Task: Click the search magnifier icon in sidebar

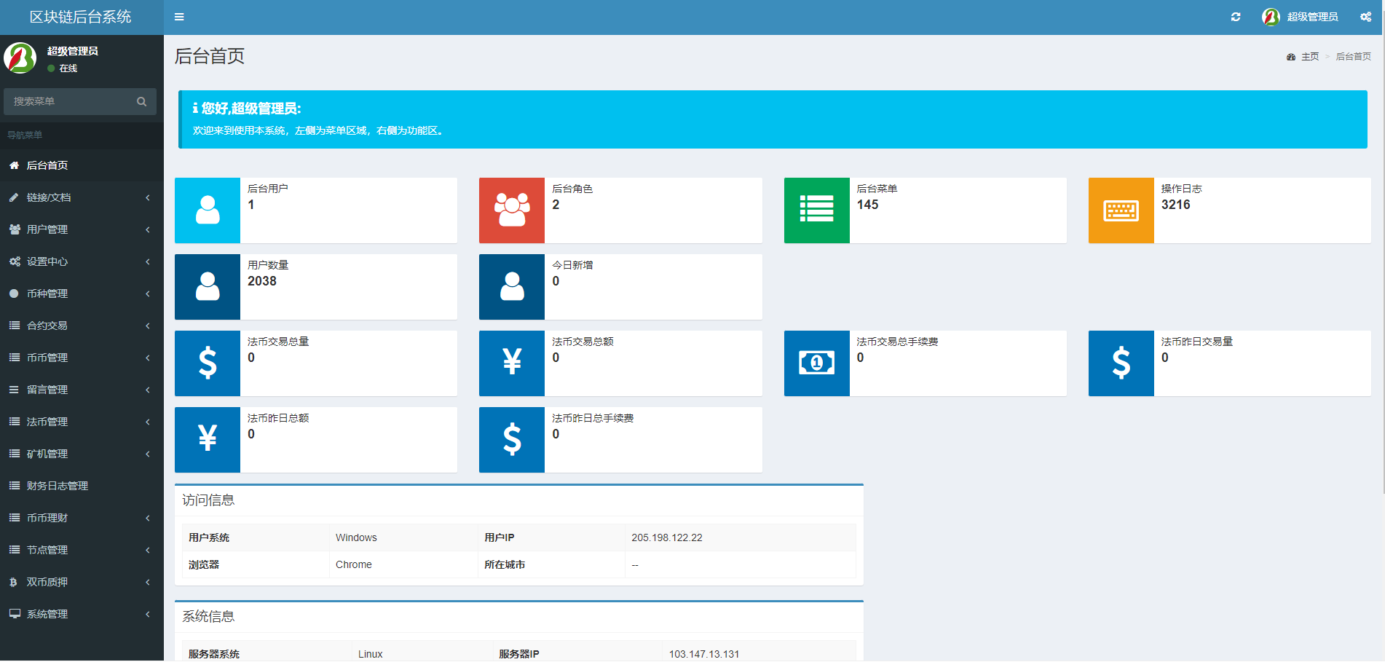Action: [x=142, y=102]
